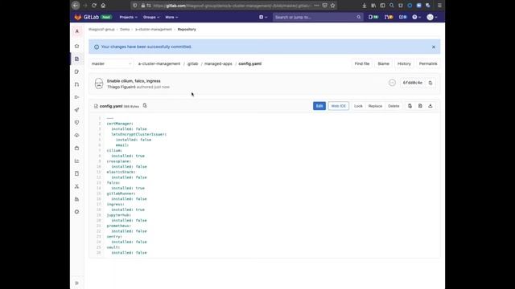Focus the Search or jump to field
Screen dimensions: 515x289
(x=318, y=17)
